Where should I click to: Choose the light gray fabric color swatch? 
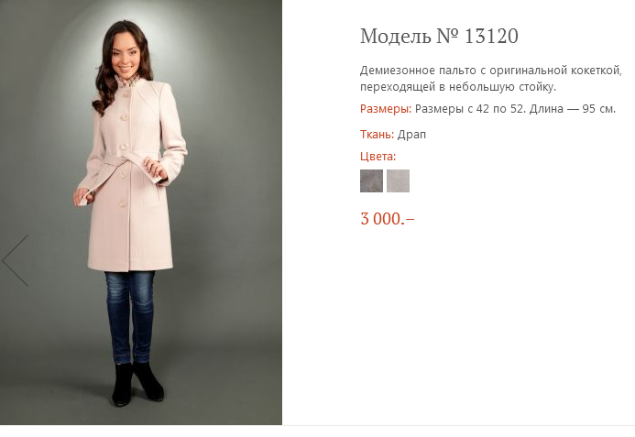click(x=398, y=180)
